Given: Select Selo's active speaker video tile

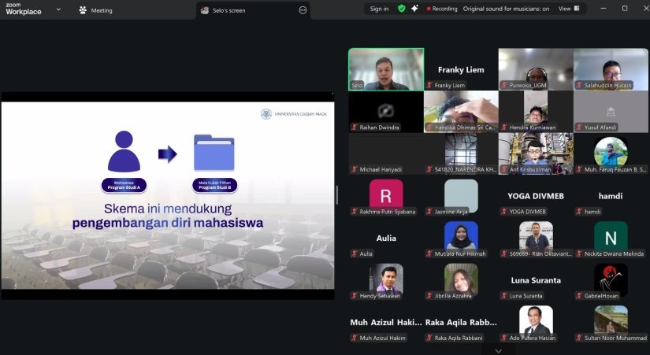Looking at the screenshot, I should [386, 69].
